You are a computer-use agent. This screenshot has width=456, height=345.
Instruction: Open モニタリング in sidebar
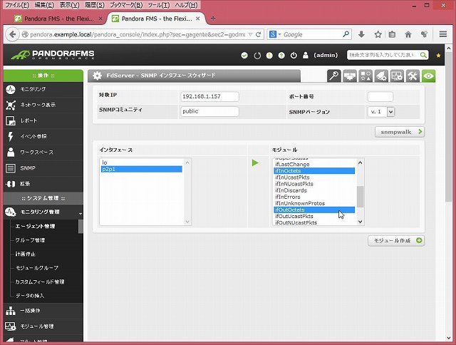(43, 89)
